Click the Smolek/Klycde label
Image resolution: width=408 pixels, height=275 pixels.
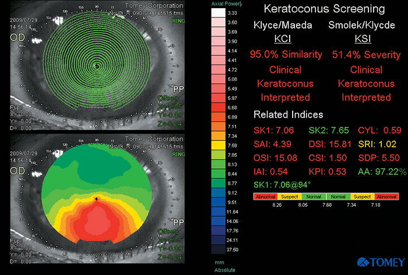[x=362, y=25]
